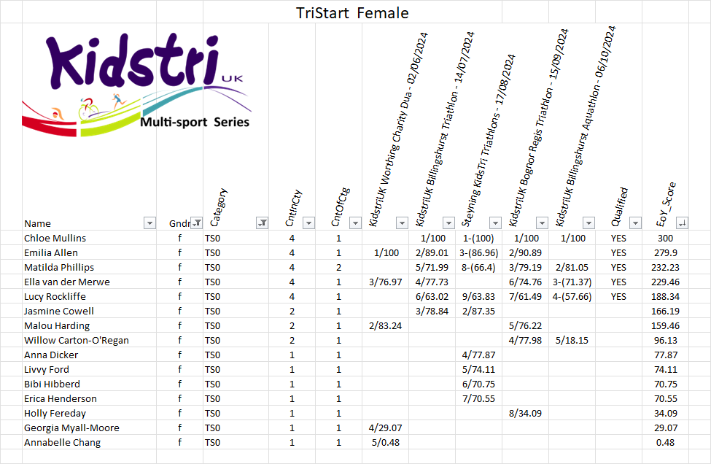Open the Name column filter dropdown
Screen dimensions: 711x464
149,223
